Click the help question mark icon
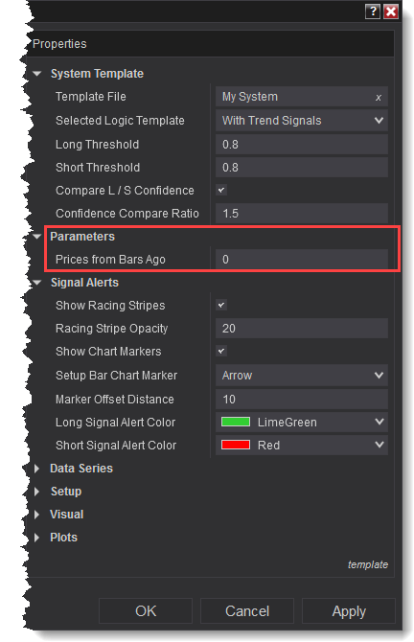 coord(373,11)
